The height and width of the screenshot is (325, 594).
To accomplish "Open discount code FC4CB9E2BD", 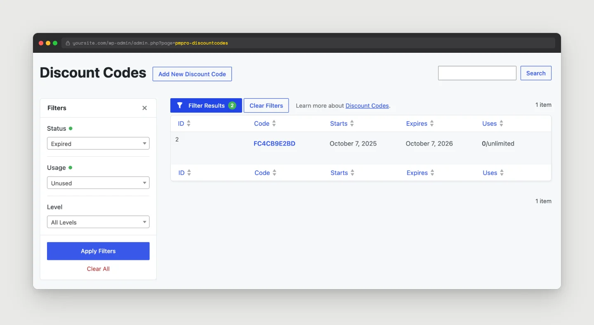I will [x=274, y=144].
